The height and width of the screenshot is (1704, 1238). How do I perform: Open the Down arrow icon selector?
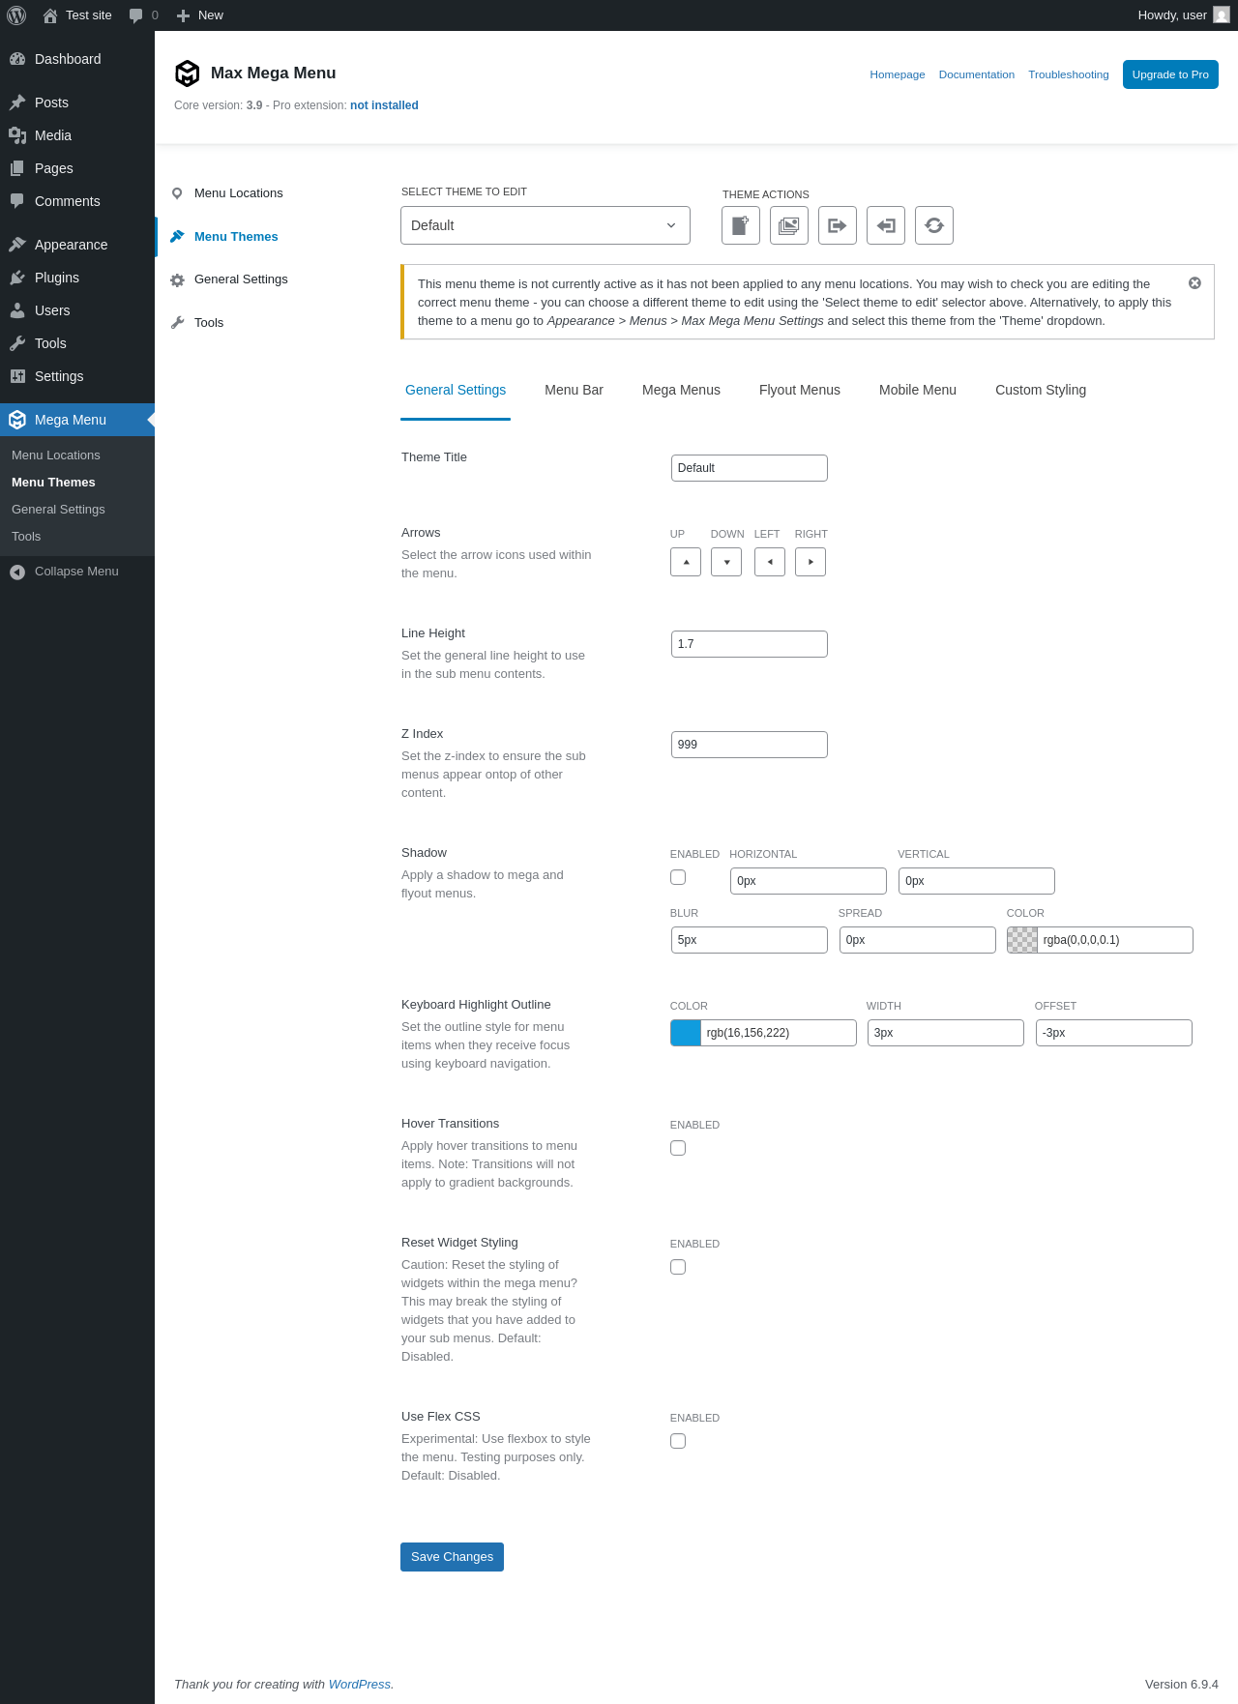(x=726, y=562)
